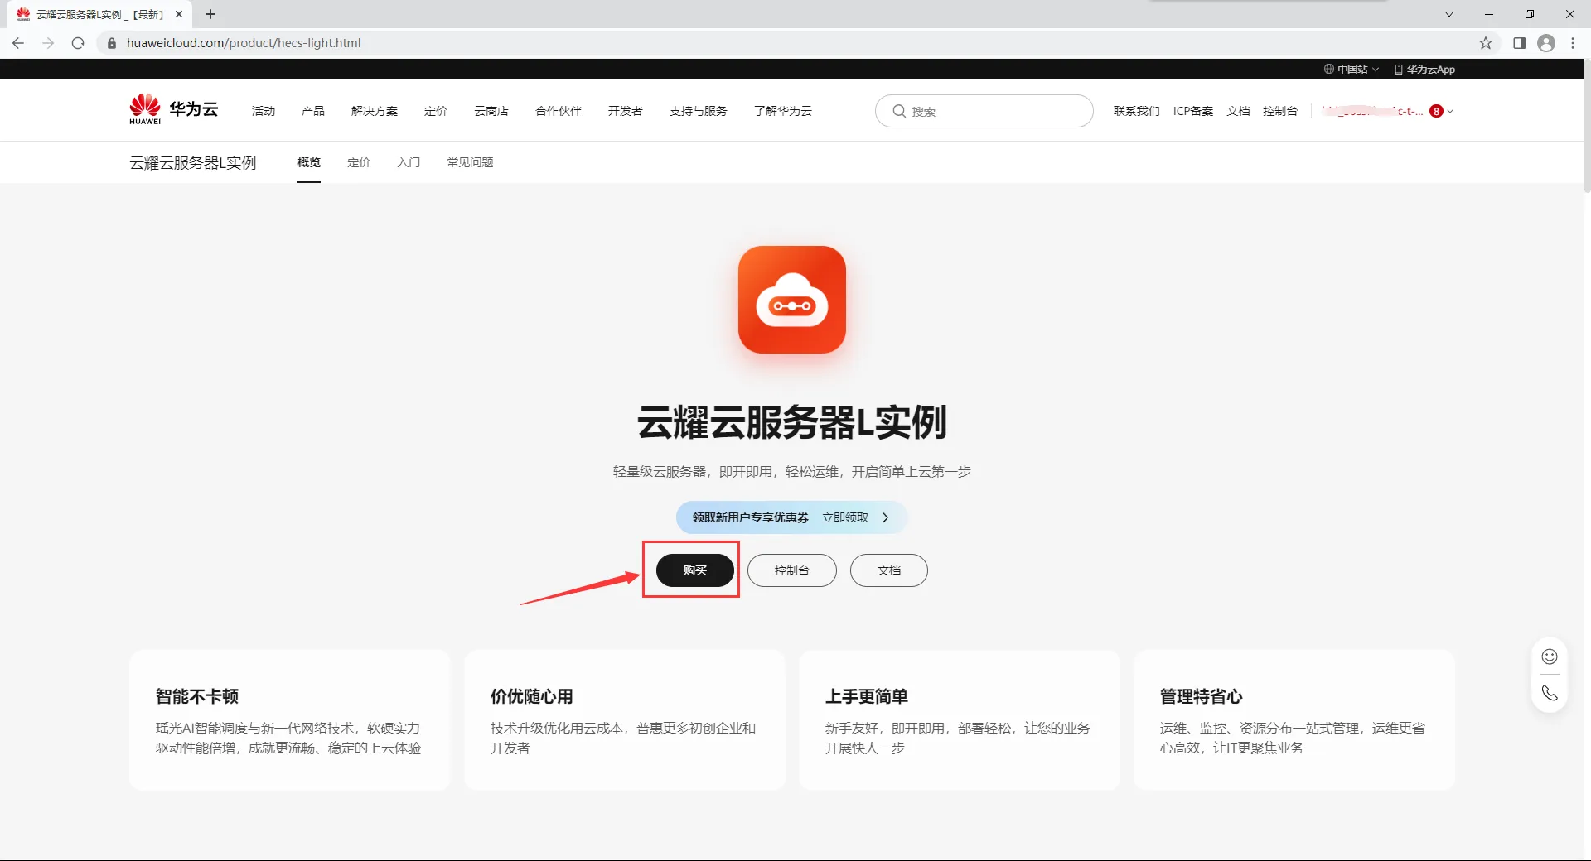Expand the 中国站 region dropdown
This screenshot has height=861, width=1591.
(x=1352, y=69)
